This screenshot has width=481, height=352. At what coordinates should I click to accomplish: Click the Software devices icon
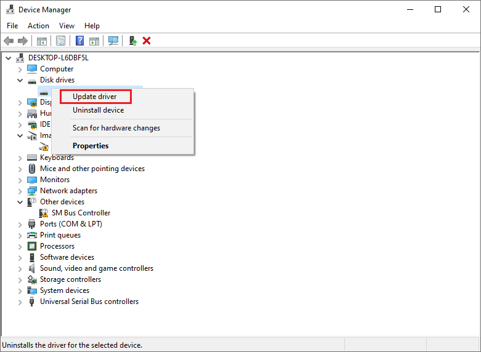click(32, 257)
